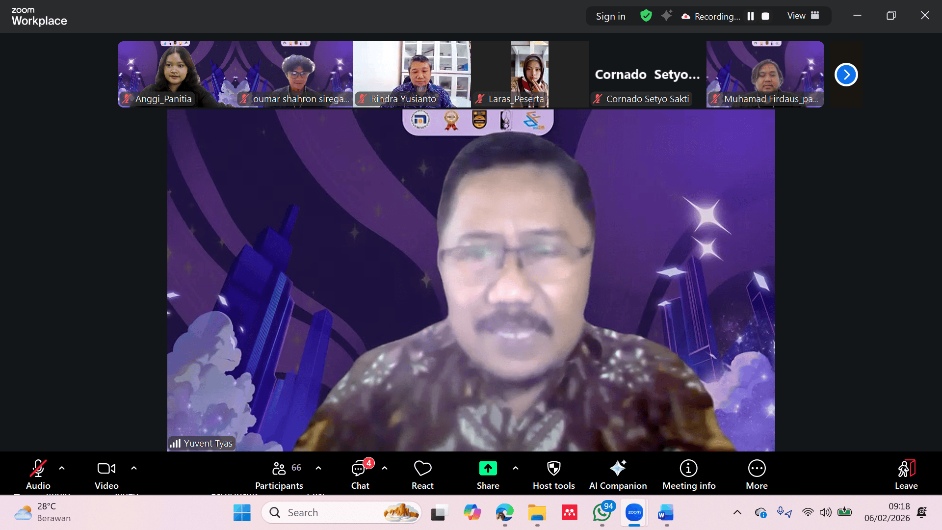Image resolution: width=942 pixels, height=530 pixels.
Task: Show next page of participant thumbnails
Action: click(x=846, y=75)
